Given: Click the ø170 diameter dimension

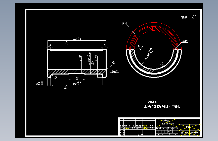Looking at the screenshot, I should pos(96,58).
